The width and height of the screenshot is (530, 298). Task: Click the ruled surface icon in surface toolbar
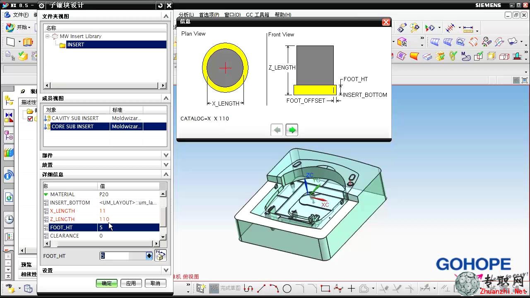[435, 42]
